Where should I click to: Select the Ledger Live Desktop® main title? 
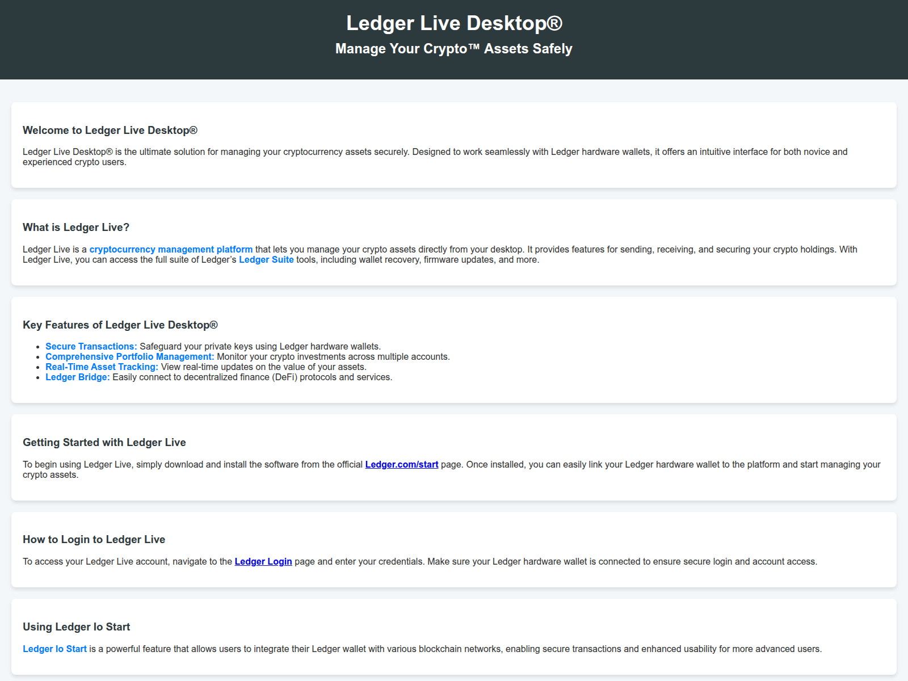[x=454, y=23]
